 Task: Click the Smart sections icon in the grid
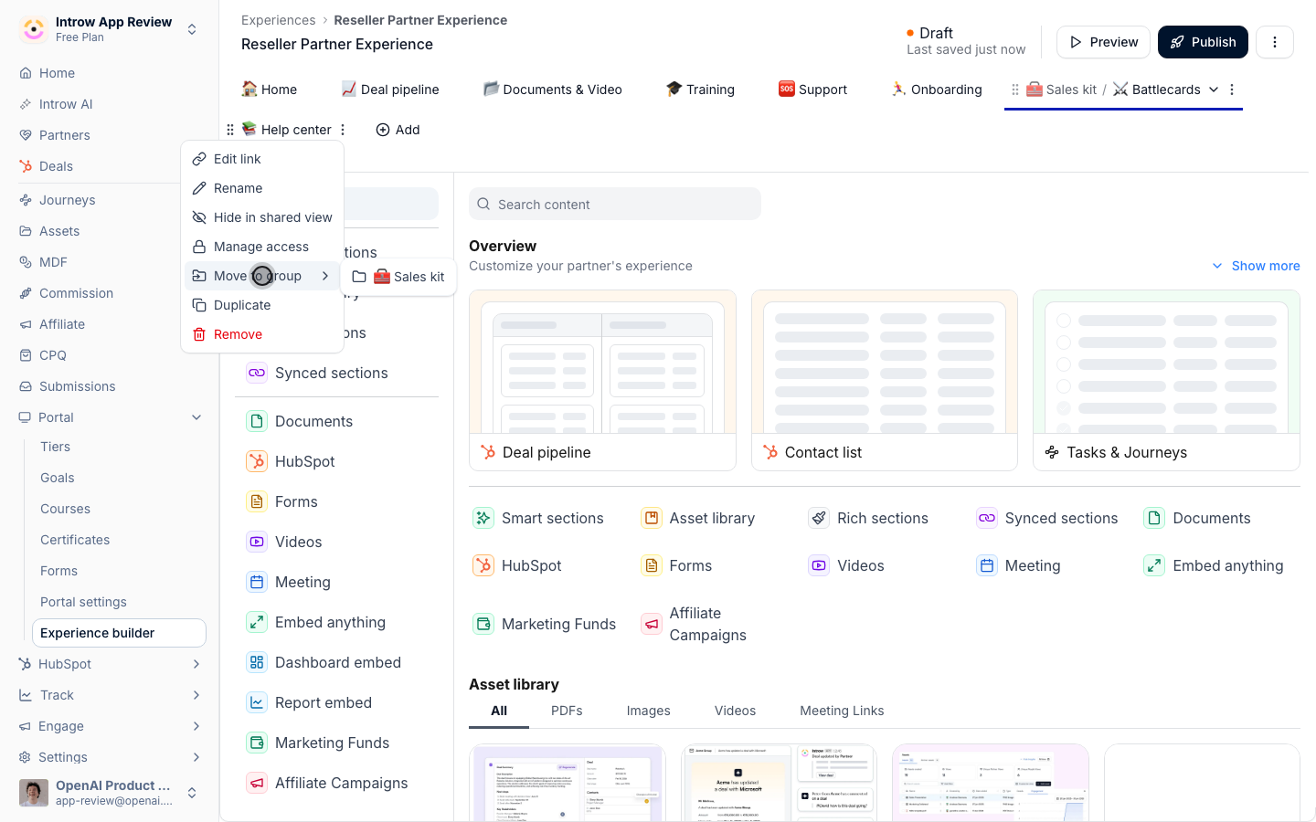483,518
